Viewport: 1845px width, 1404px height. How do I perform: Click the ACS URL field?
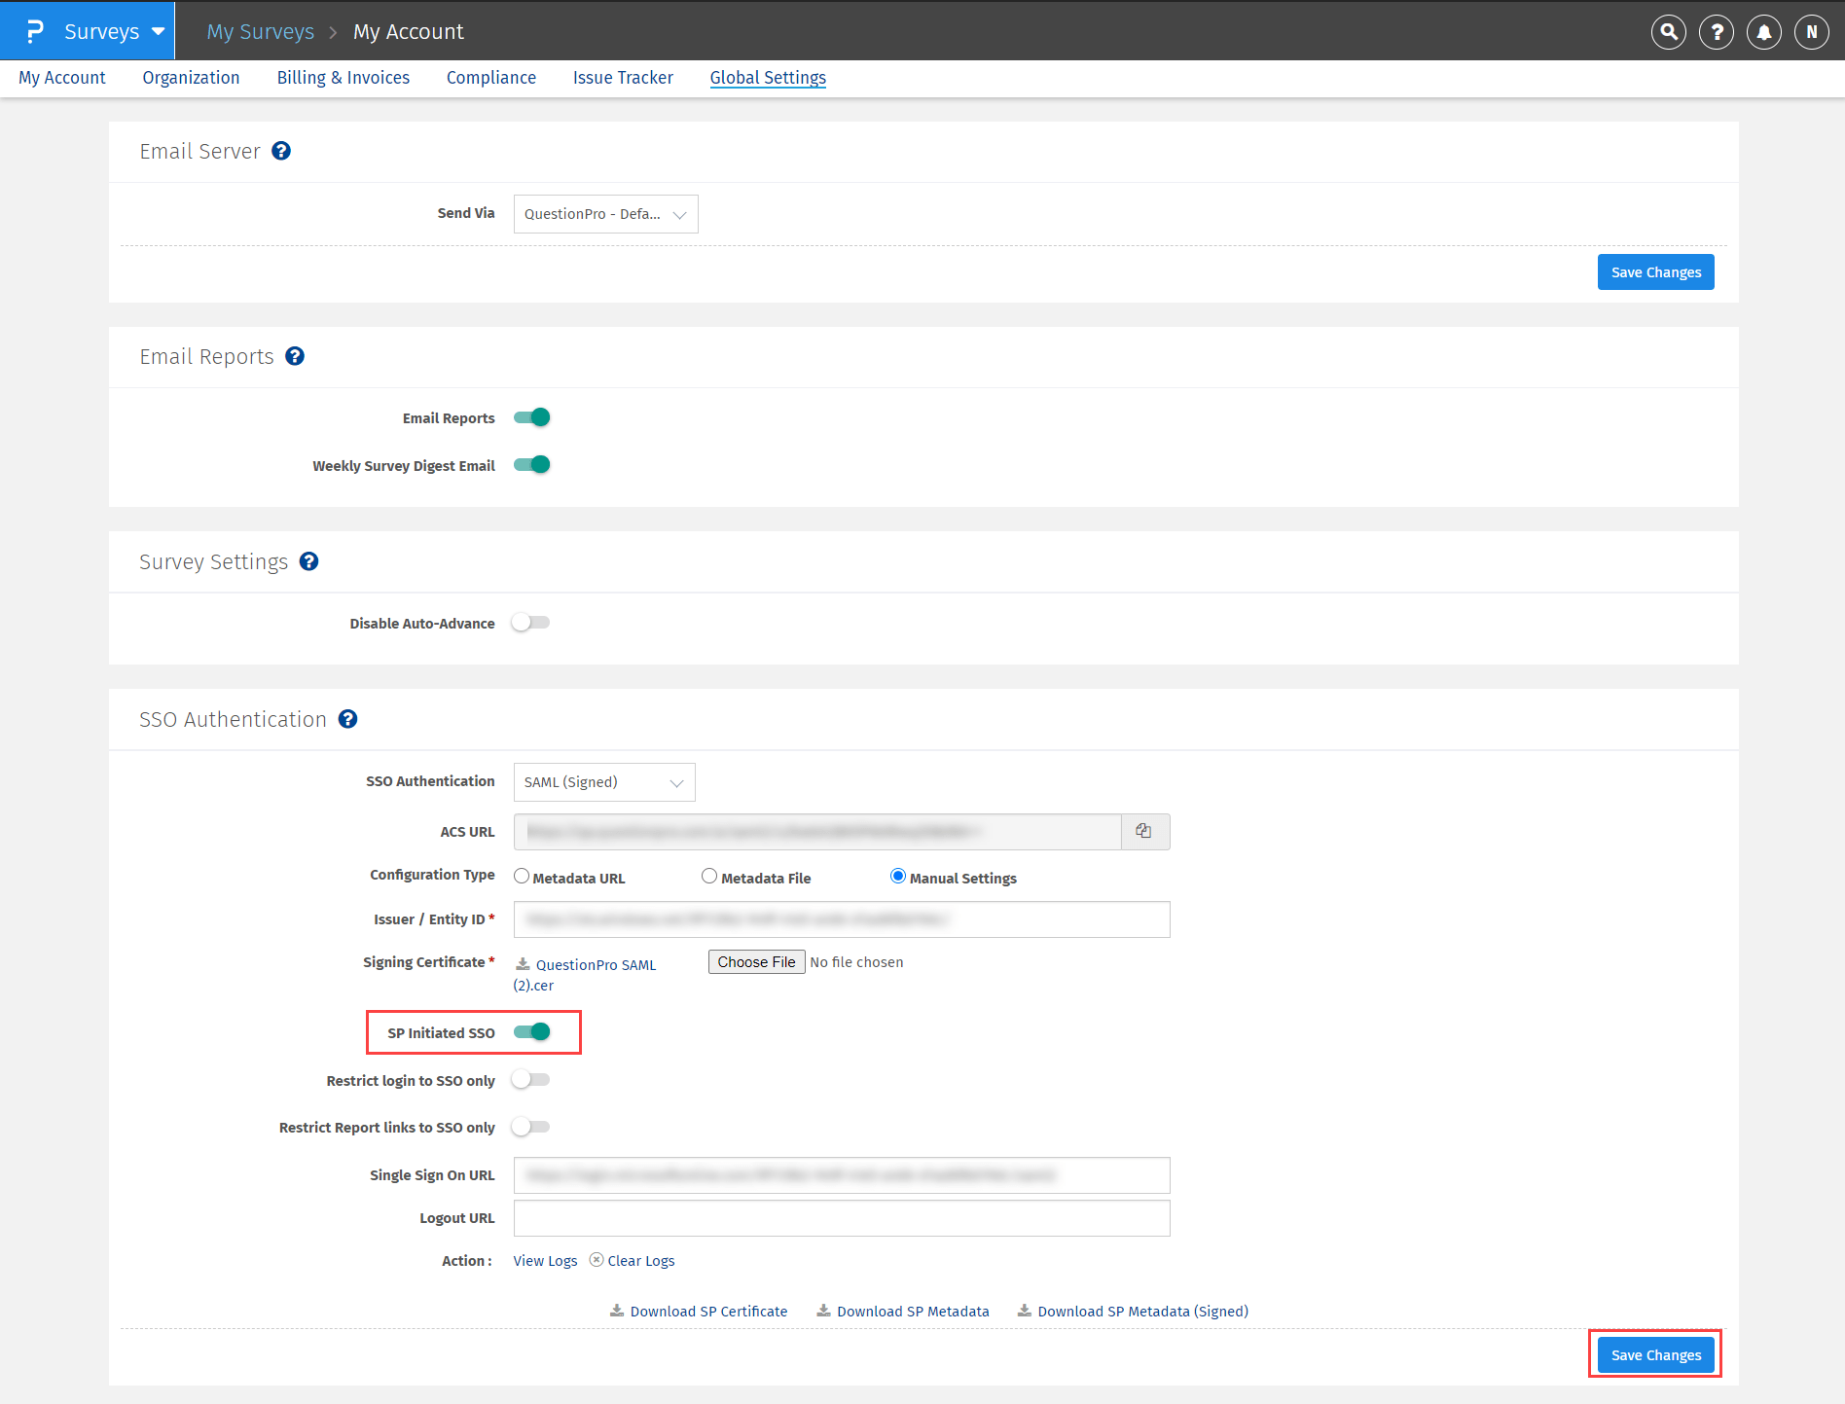(817, 832)
